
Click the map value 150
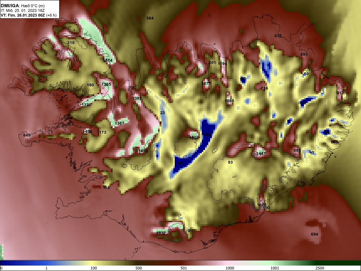(266, 208)
